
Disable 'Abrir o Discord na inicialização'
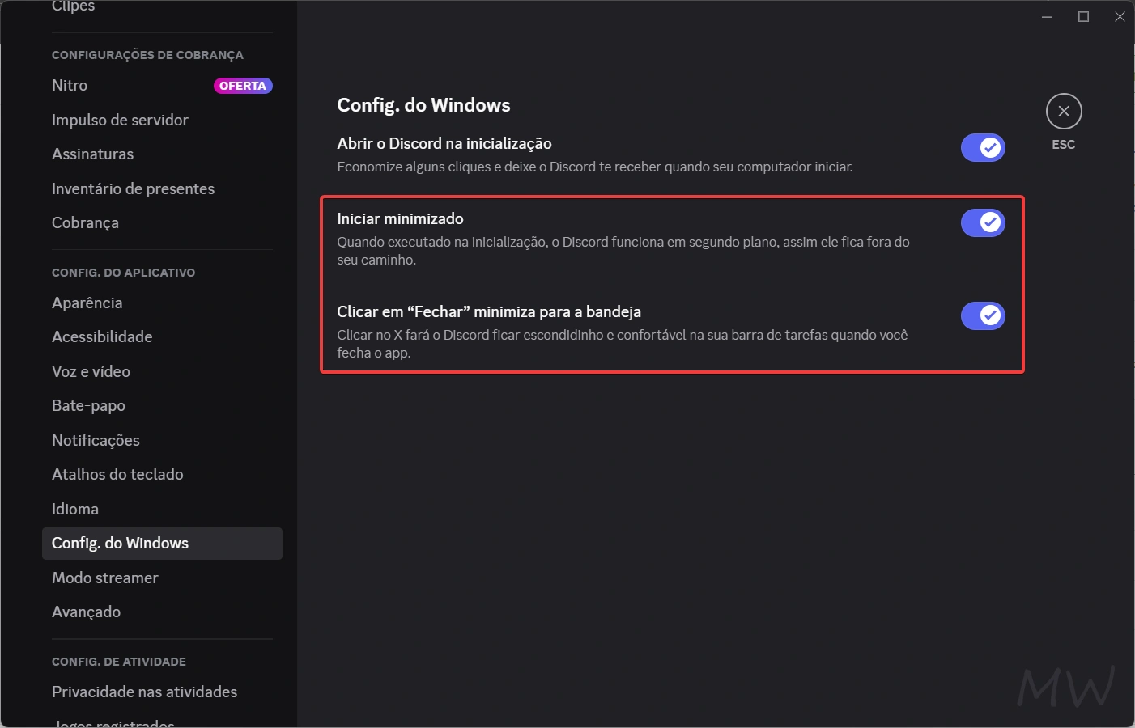(983, 147)
